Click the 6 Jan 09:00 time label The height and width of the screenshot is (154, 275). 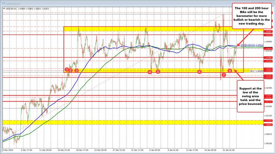(155, 150)
